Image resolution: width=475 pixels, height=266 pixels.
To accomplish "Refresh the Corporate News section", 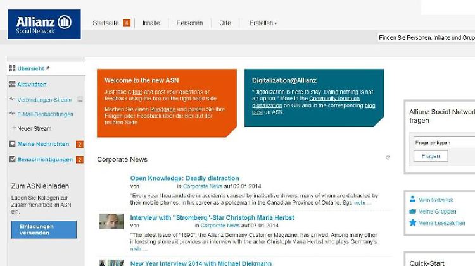I will click(388, 158).
